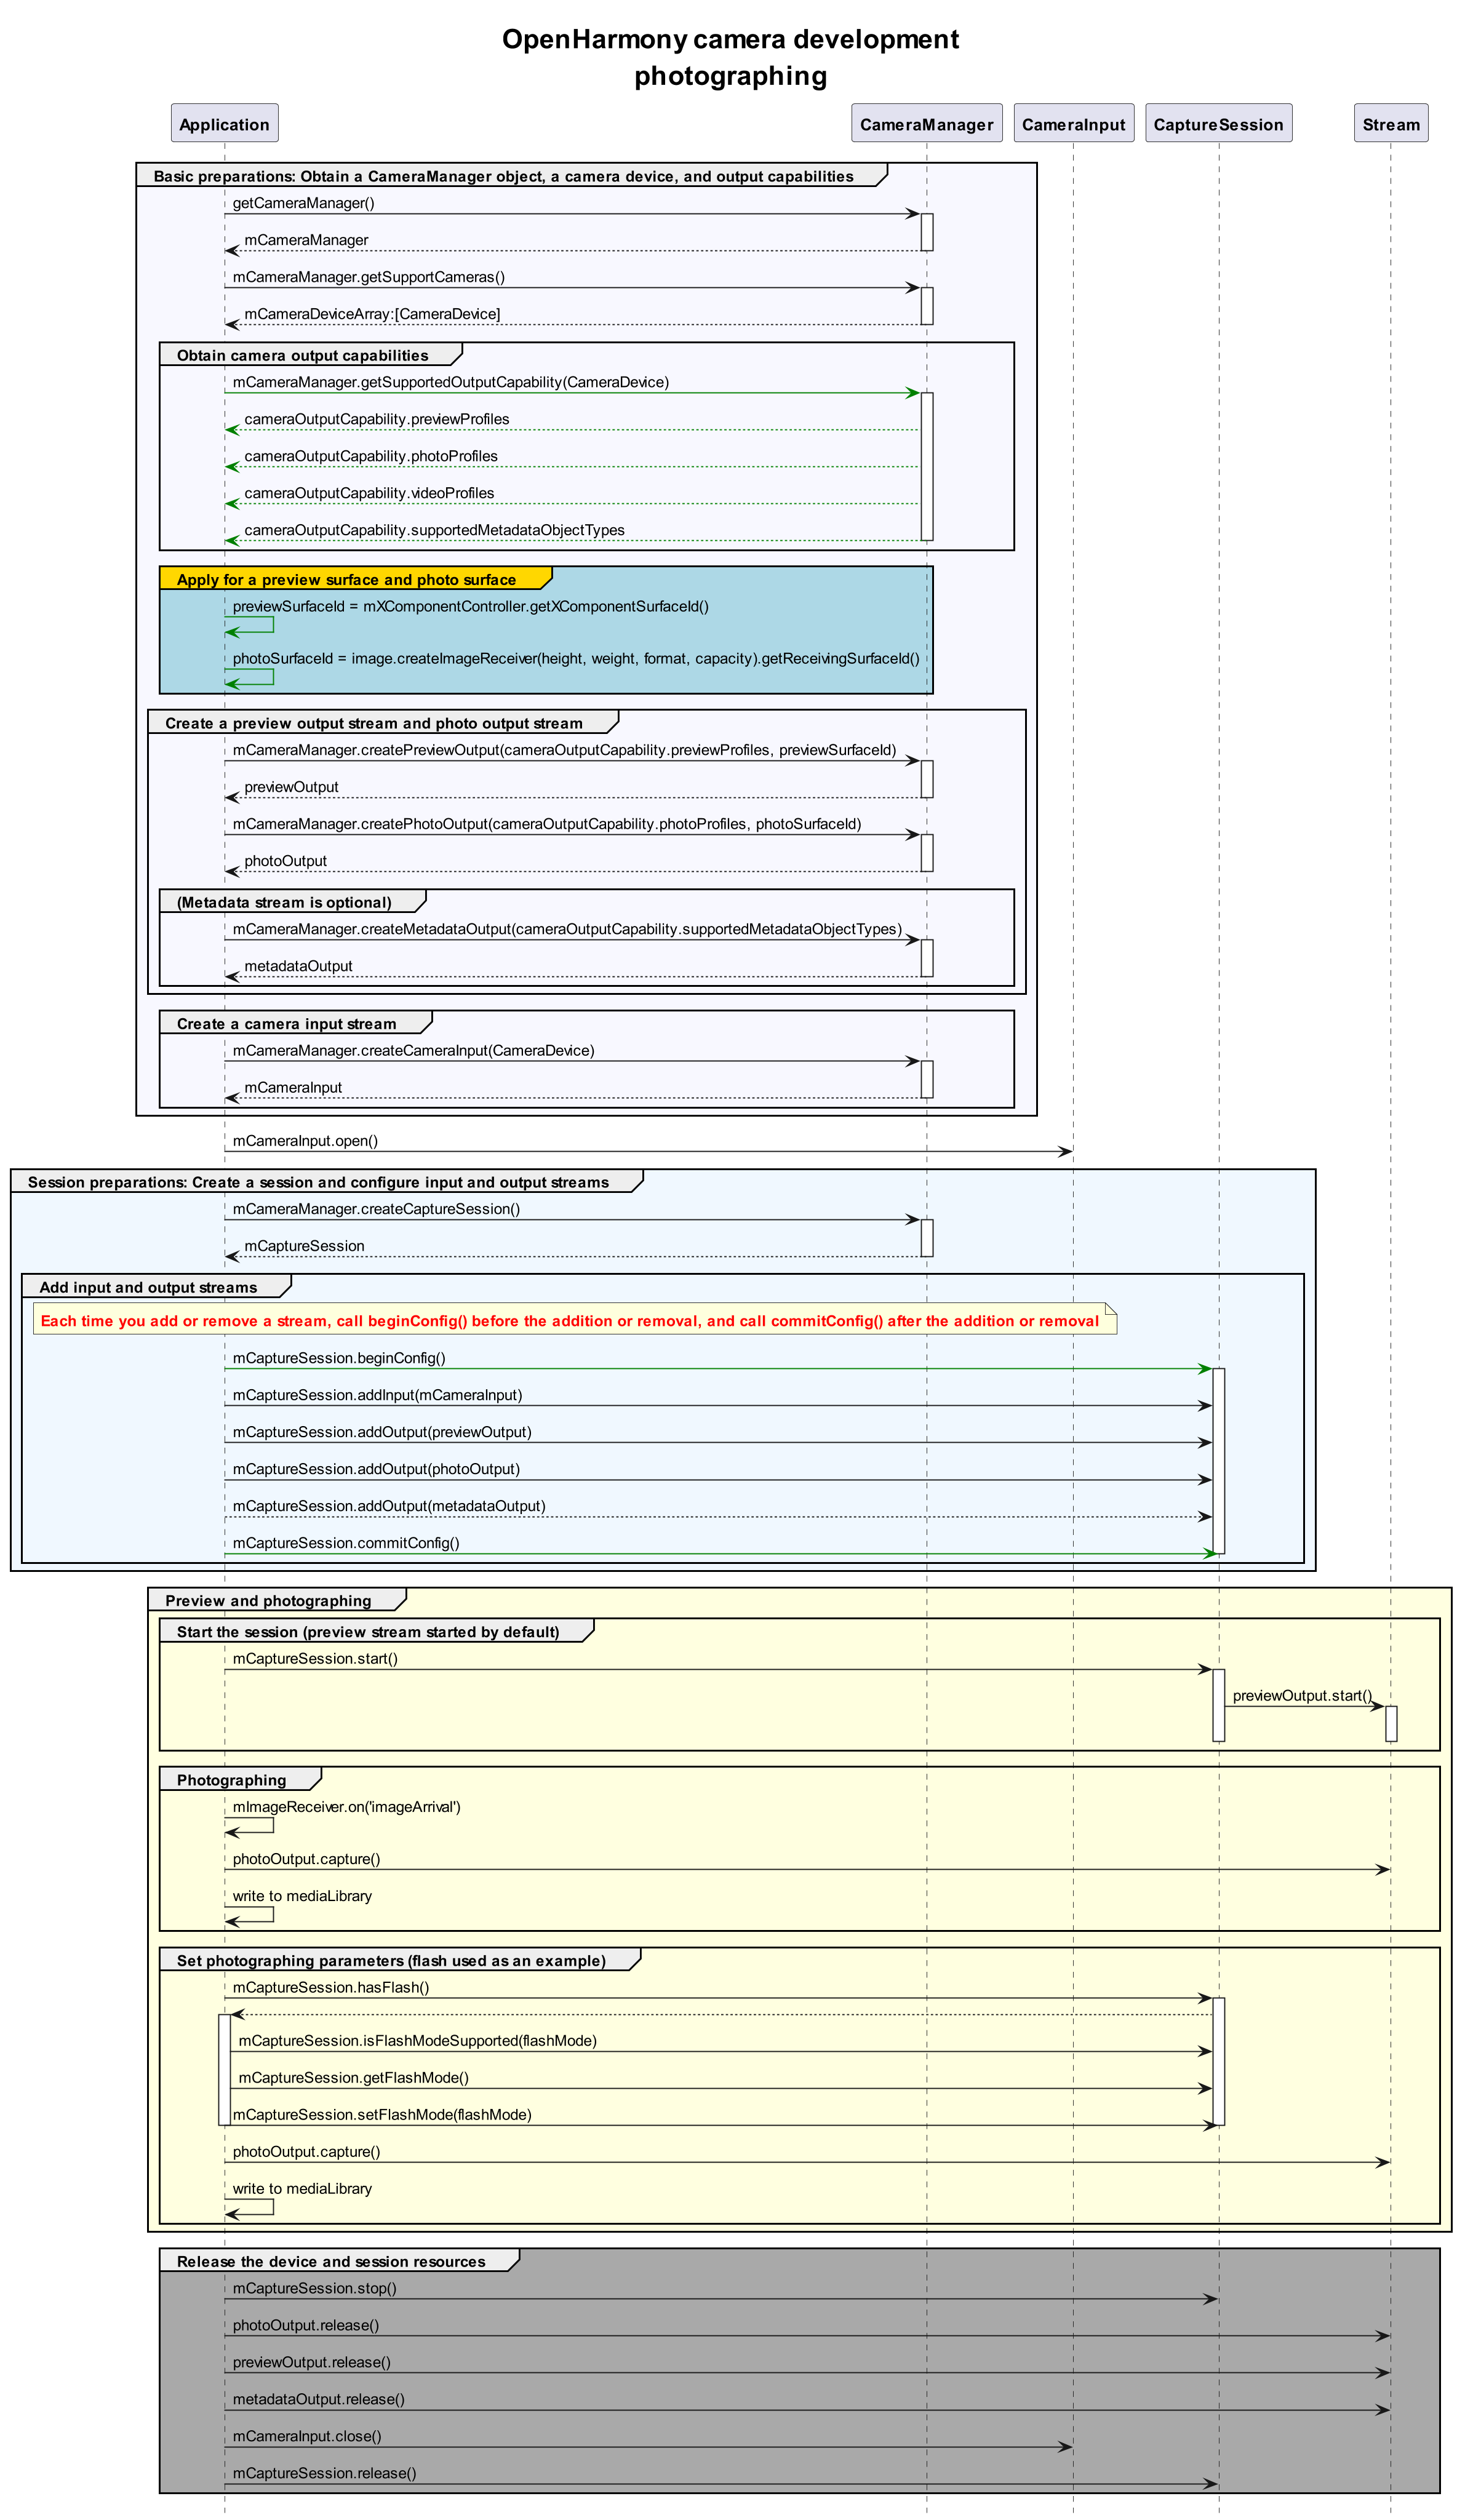The image size is (1457, 2520).
Task: Click the 'mCameraInput.open()' message
Action: pyautogui.click(x=305, y=1141)
